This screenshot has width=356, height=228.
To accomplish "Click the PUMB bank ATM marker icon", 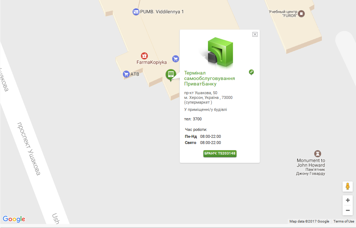I will [136, 12].
